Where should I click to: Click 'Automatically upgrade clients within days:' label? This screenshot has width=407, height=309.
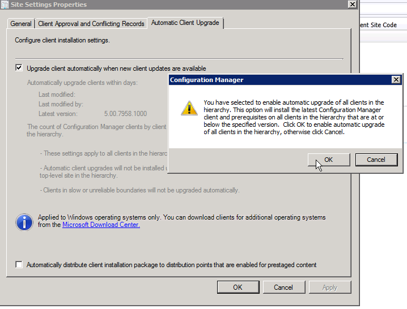(83, 83)
